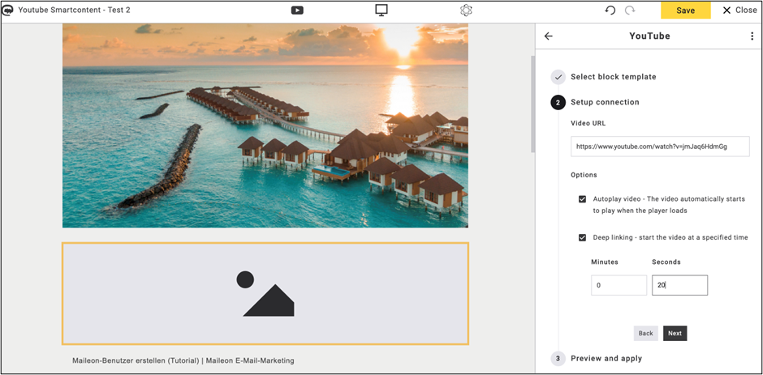Open the YouTube video icon in top bar
The image size is (763, 375).
pyautogui.click(x=297, y=11)
